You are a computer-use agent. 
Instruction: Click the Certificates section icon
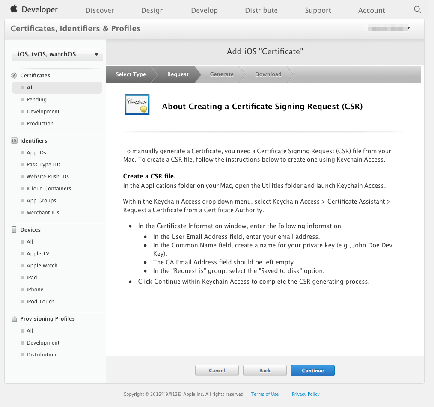click(14, 75)
